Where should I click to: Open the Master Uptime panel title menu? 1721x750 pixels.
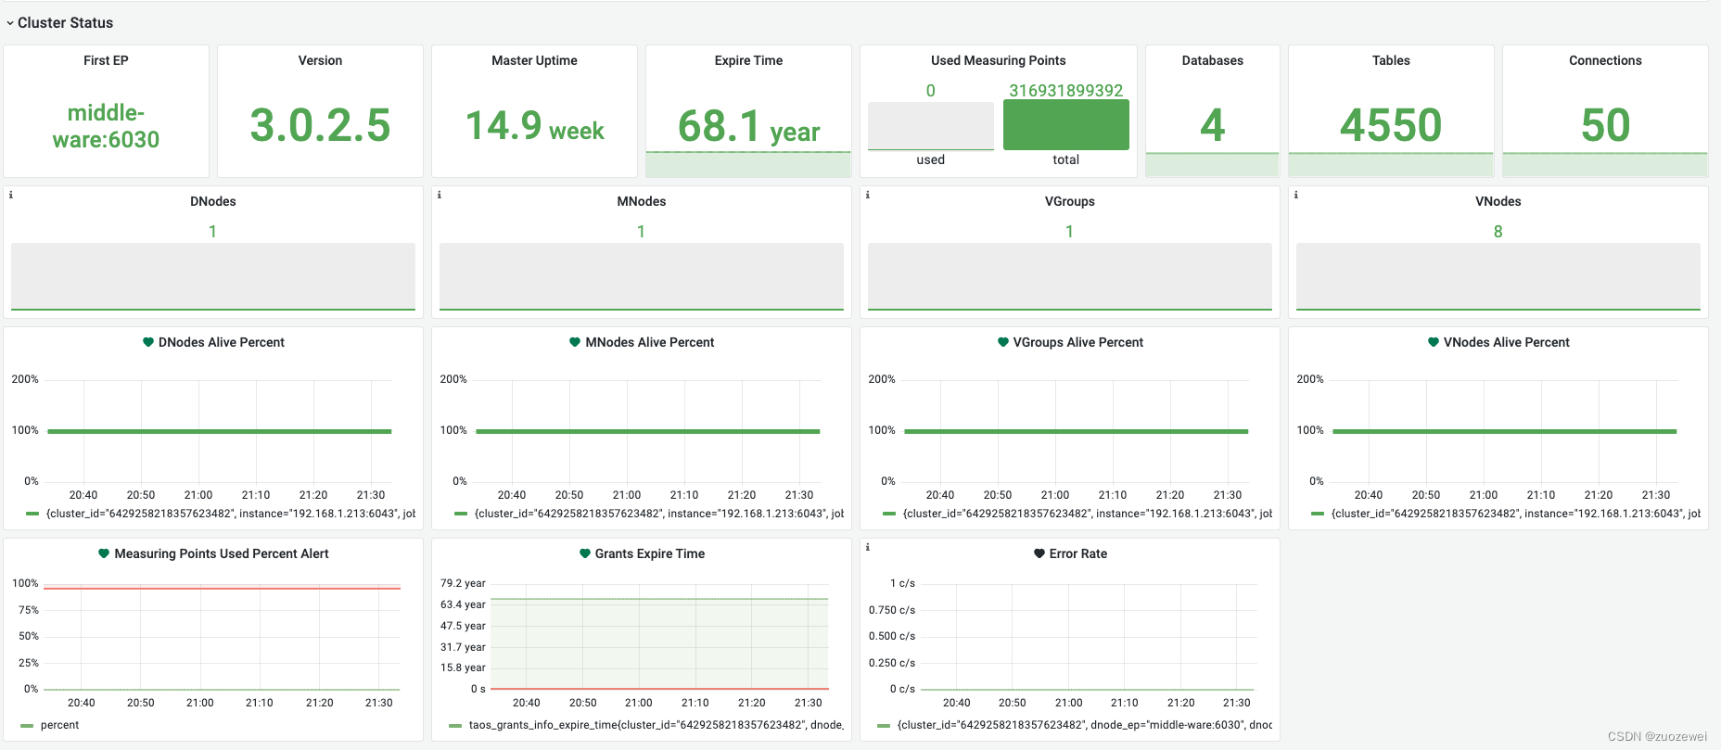point(534,60)
